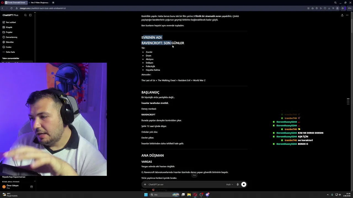Add an attachment with the plus icon
Viewport: 353px width, 198px height.
(145, 185)
